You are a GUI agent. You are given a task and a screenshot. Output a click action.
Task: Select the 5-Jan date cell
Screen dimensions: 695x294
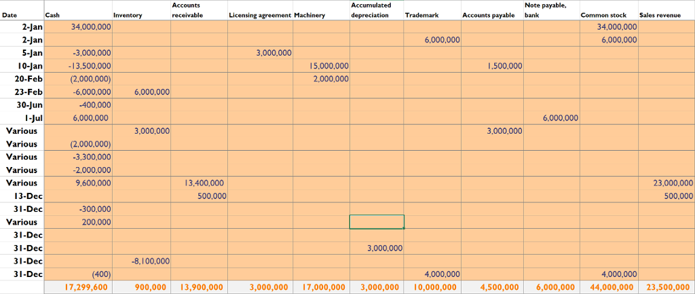tap(22, 53)
